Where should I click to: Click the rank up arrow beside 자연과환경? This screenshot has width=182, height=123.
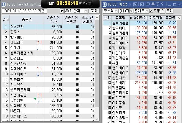pos(38,95)
